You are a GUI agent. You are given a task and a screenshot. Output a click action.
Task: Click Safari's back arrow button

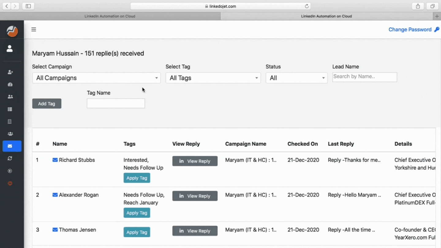(x=7, y=6)
